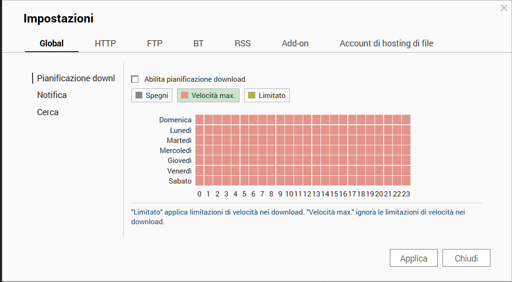This screenshot has width=512, height=282.
Task: Click the Domenica hour 0 schedule cell
Action: coord(200,119)
